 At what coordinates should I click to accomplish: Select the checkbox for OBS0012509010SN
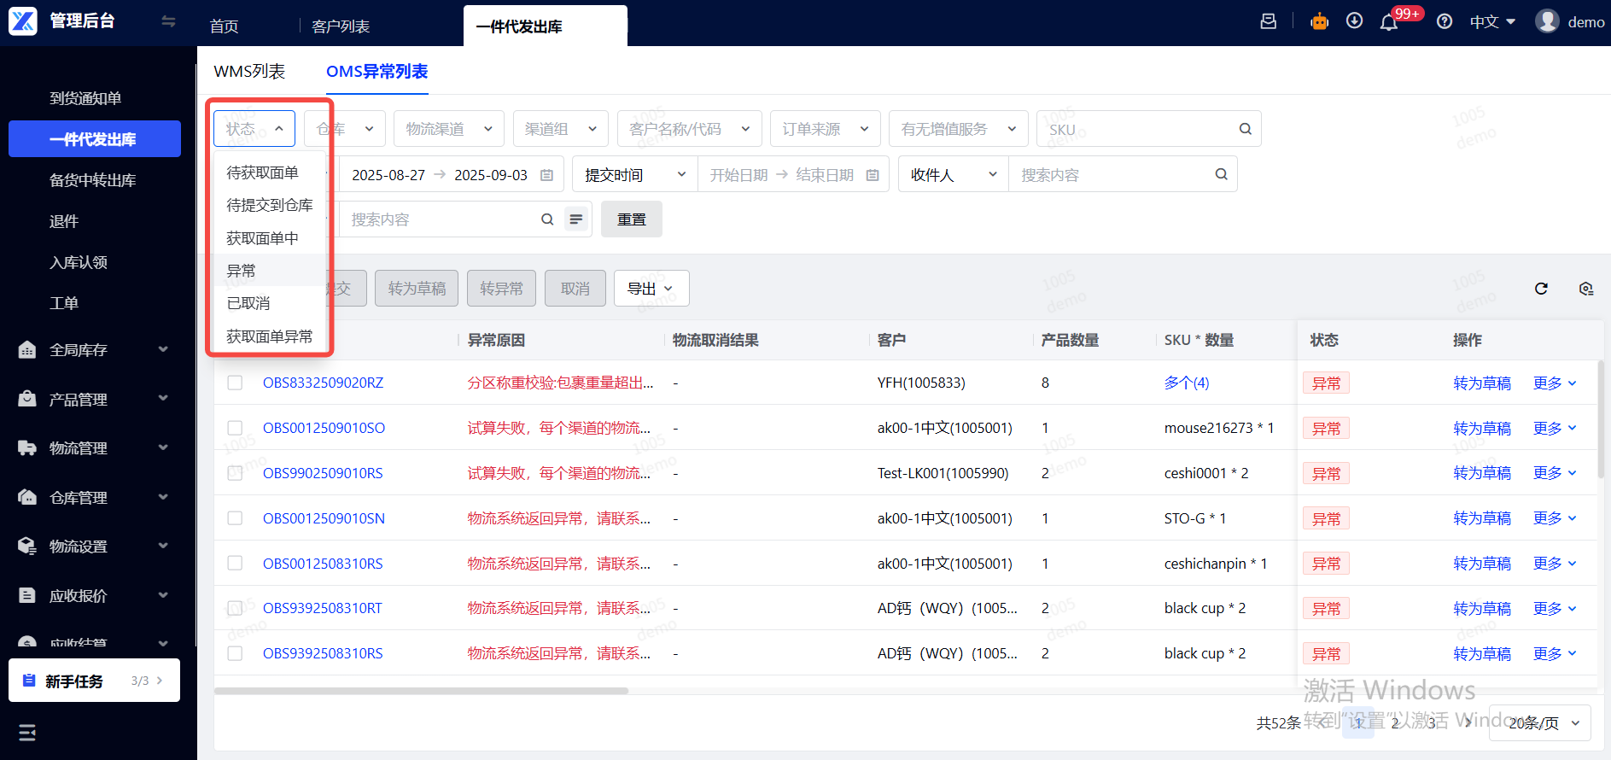[x=235, y=518]
